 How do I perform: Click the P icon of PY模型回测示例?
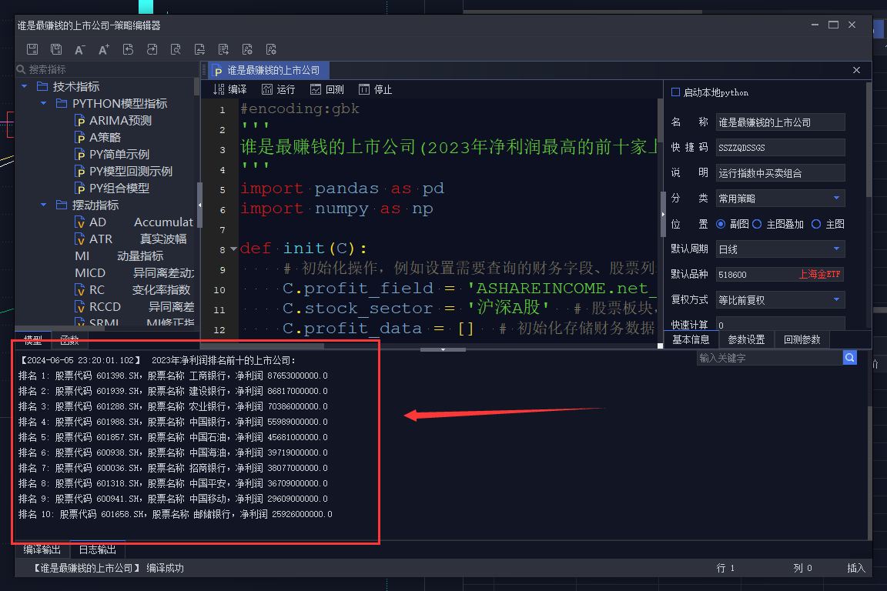coord(80,172)
